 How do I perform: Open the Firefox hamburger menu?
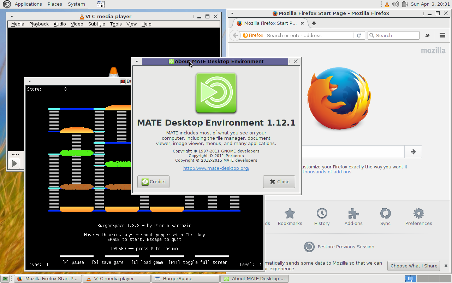point(442,35)
